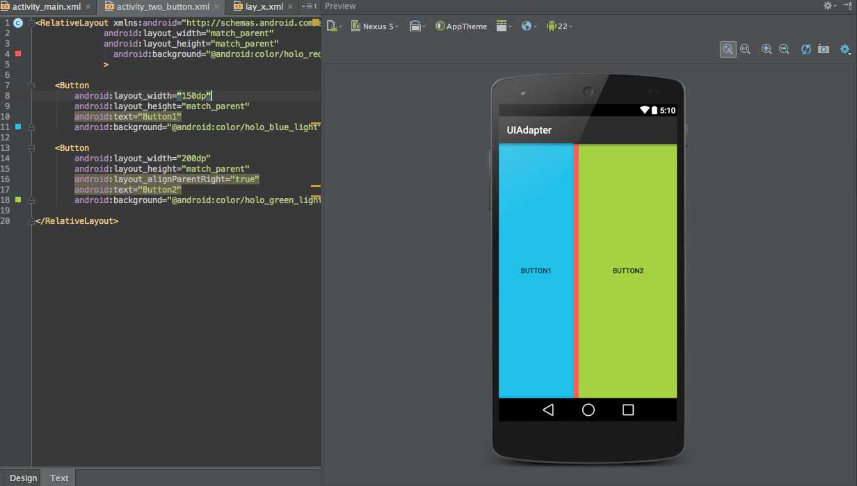This screenshot has width=857, height=486.
Task: Click the recents square in preview navbar
Action: tap(628, 410)
